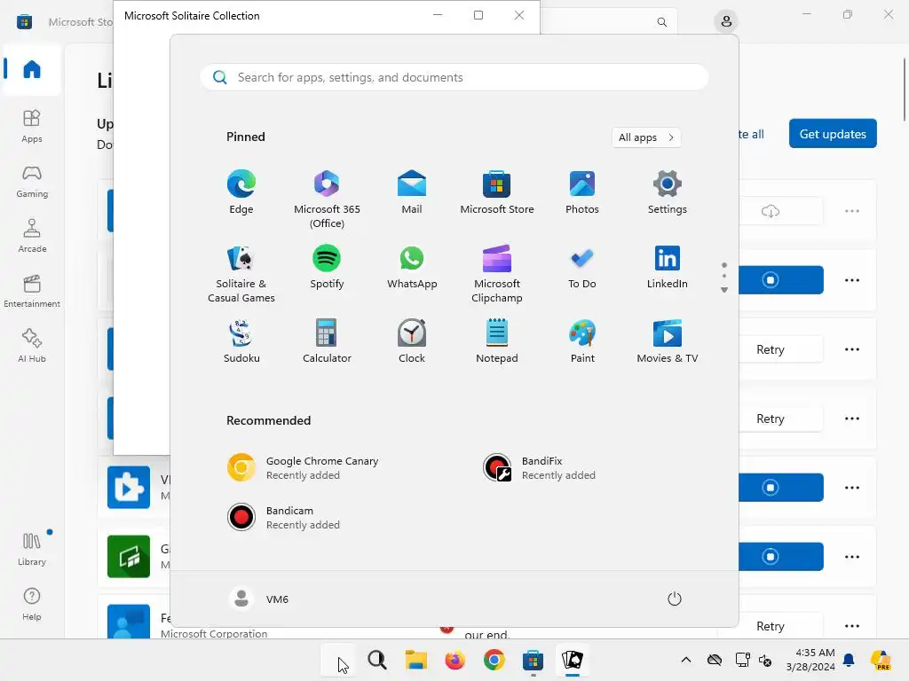The width and height of the screenshot is (909, 681).
Task: Maximize Microsoft Solitaire Collection window
Action: coord(478,15)
